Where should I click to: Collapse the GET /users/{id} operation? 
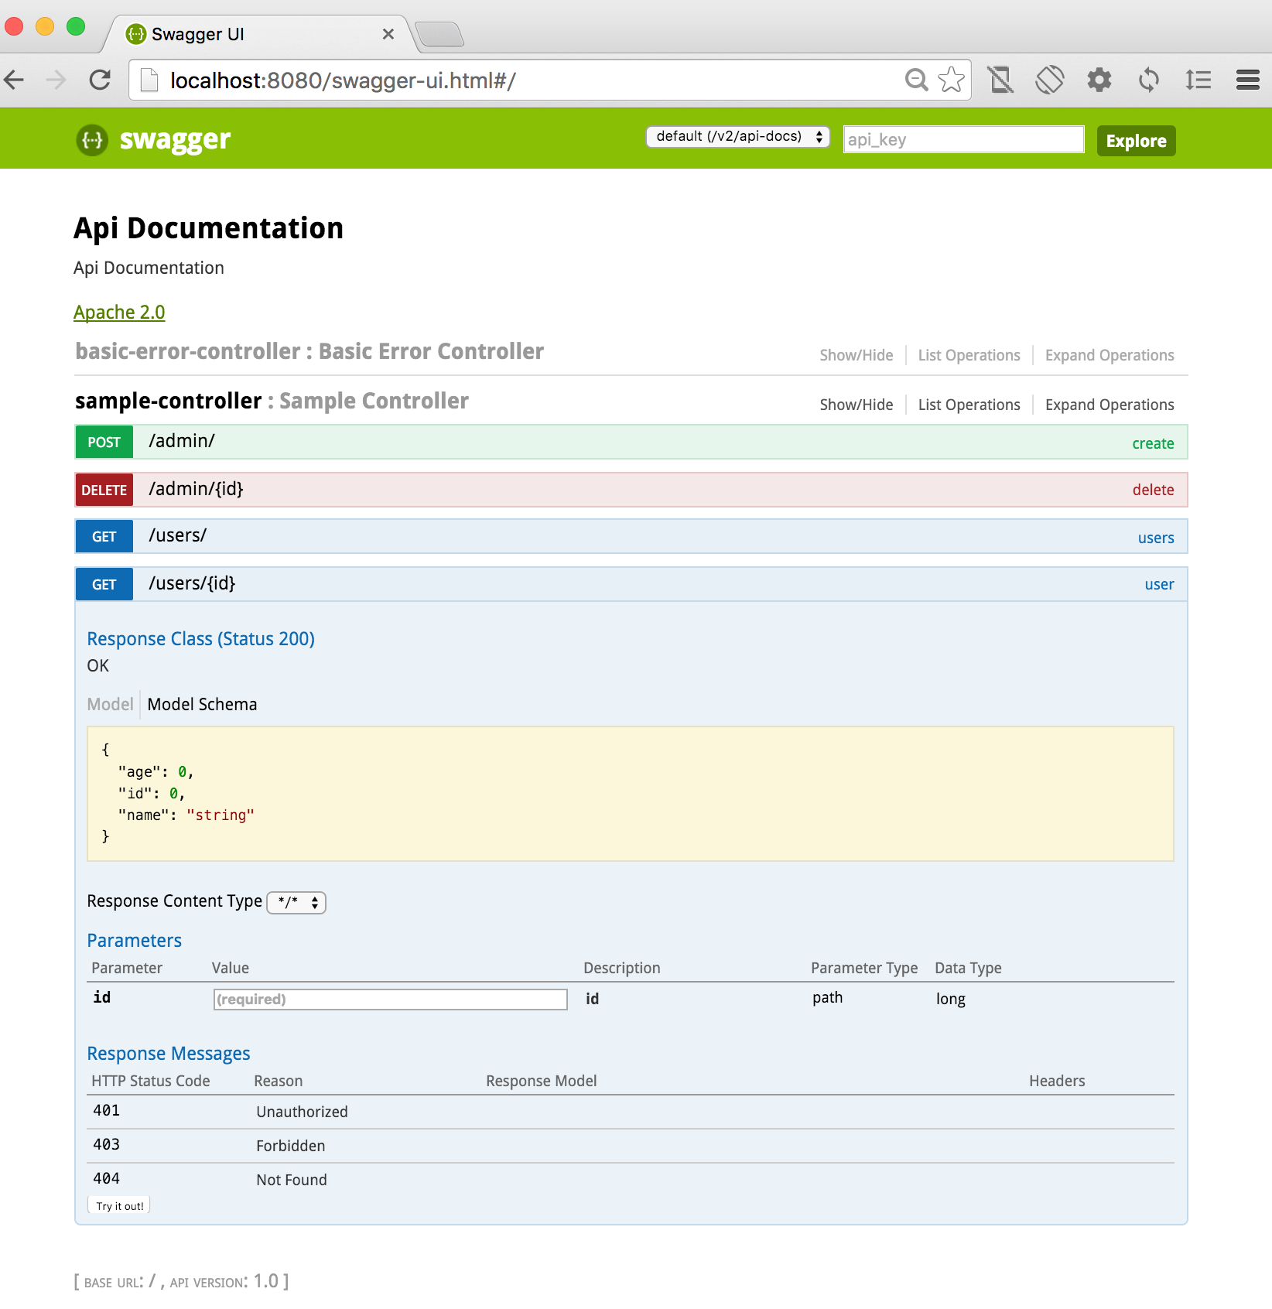[192, 583]
